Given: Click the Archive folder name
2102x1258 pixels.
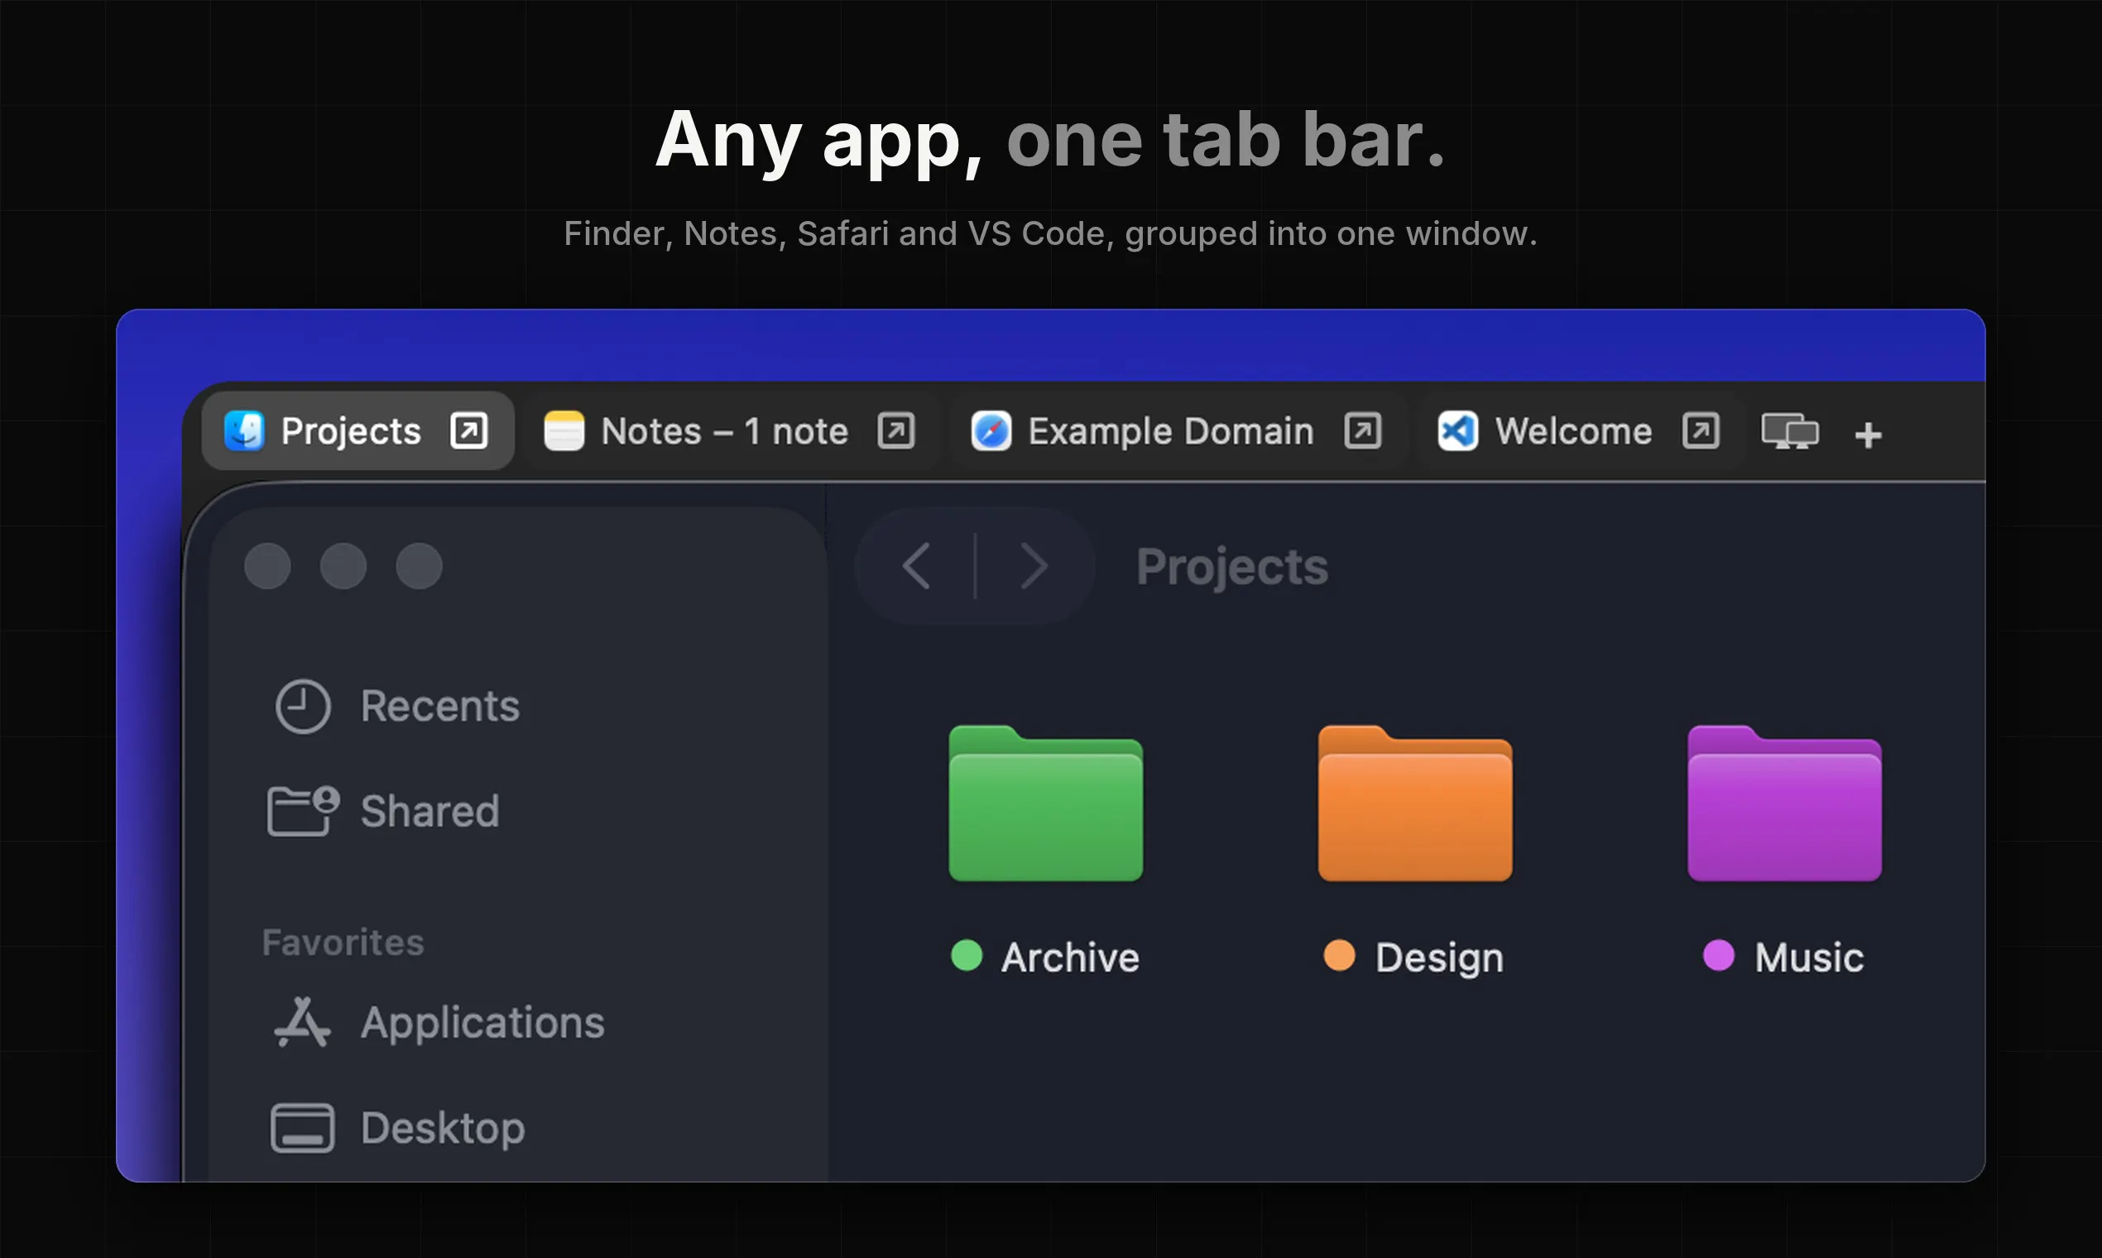Looking at the screenshot, I should 1071,958.
